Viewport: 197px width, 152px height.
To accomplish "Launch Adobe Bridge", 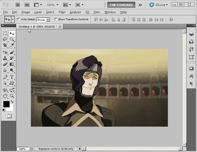I will (18, 5).
